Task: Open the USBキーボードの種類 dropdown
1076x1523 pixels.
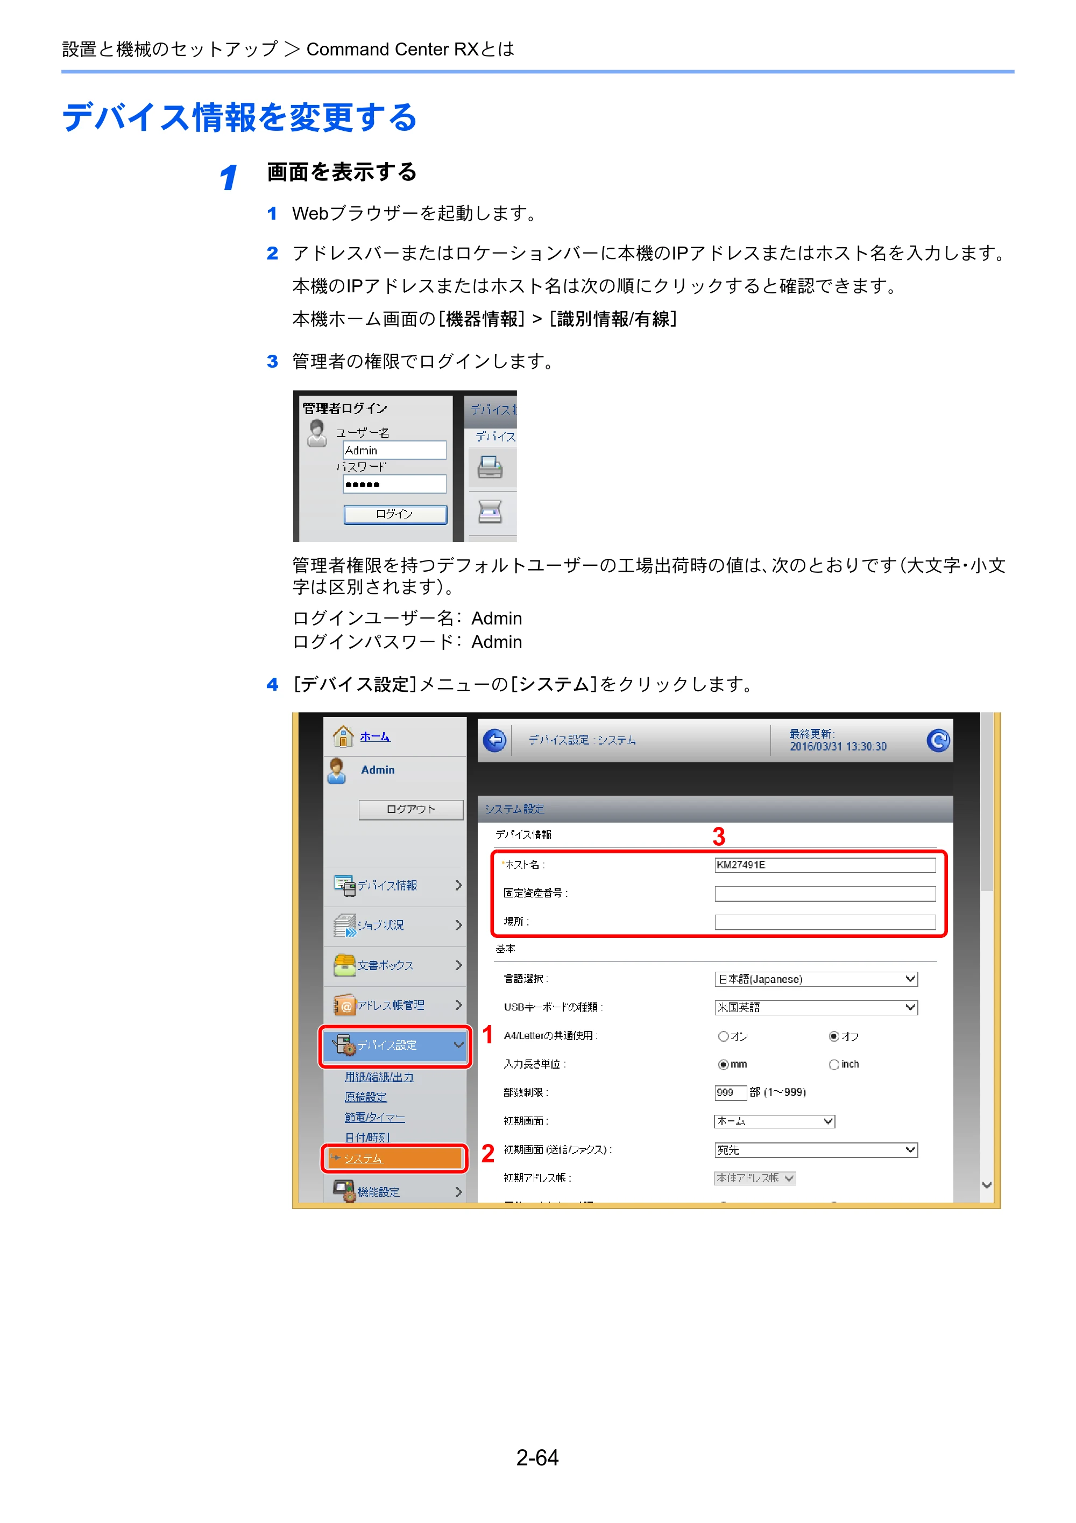Action: pos(816,1008)
